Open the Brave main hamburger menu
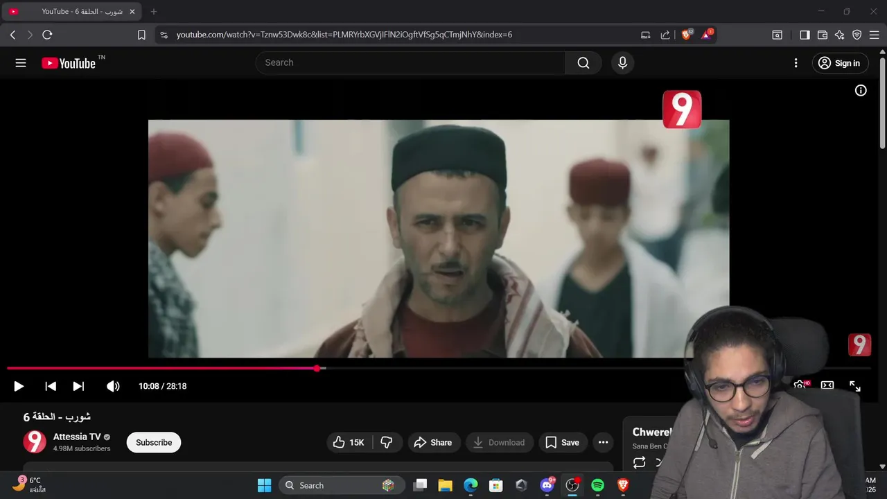The width and height of the screenshot is (887, 499). [875, 35]
